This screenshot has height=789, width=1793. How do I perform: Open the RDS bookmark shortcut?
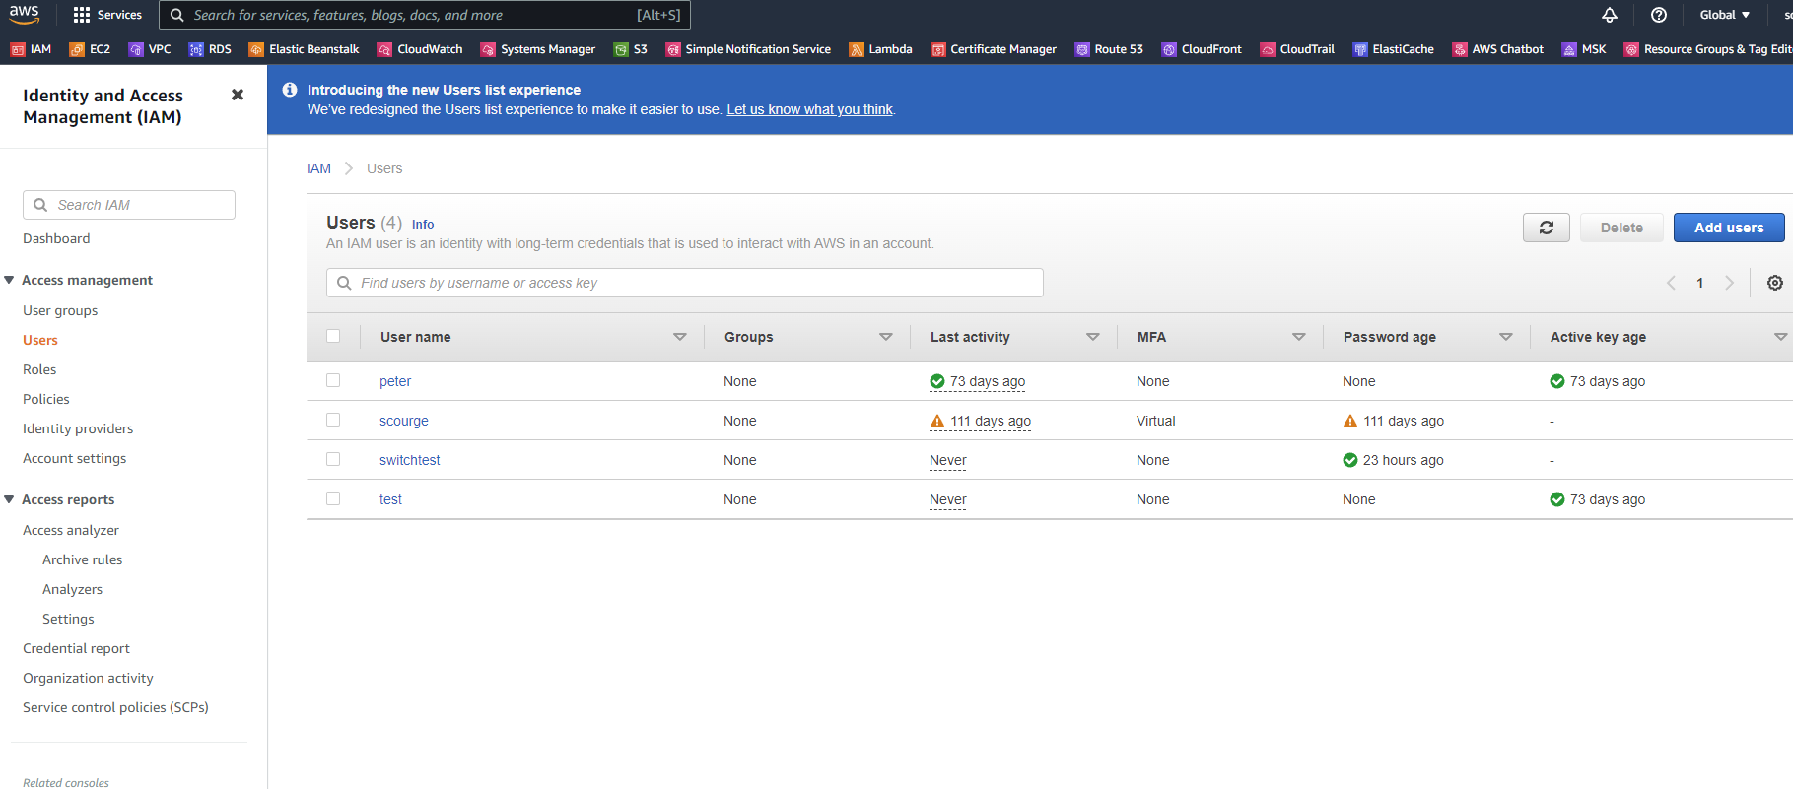pyautogui.click(x=210, y=49)
